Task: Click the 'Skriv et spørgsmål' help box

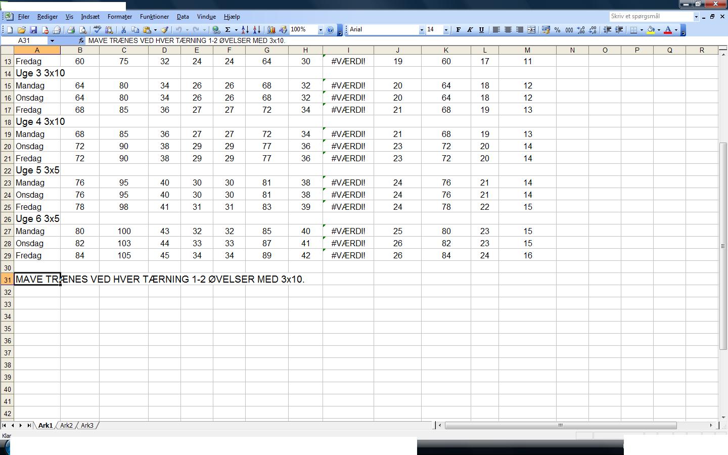Action: (x=651, y=17)
